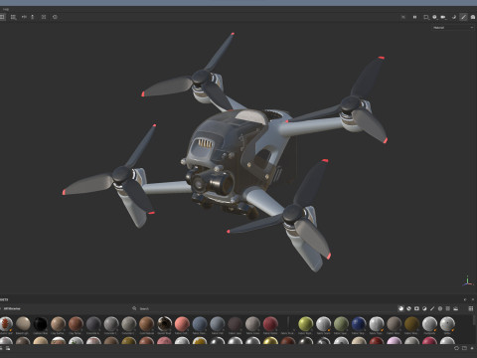Switch the assets view using the grid icon

pos(471,308)
